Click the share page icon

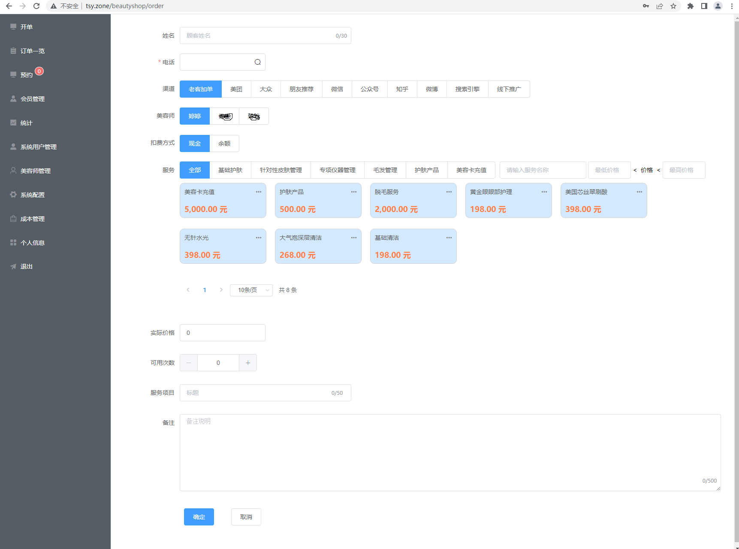(660, 6)
